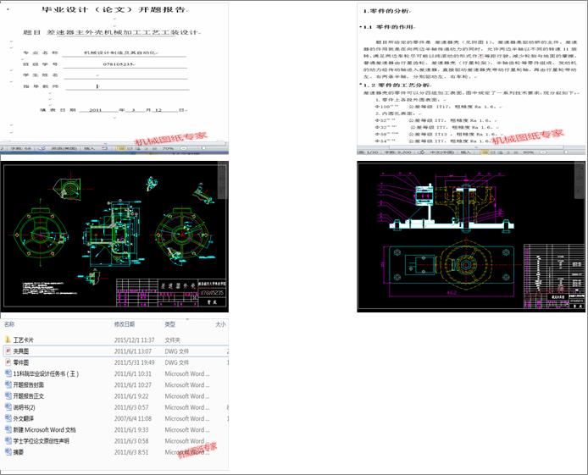Click Word icon of 外文翻译
Screen dimensions: 588x475
8,418
